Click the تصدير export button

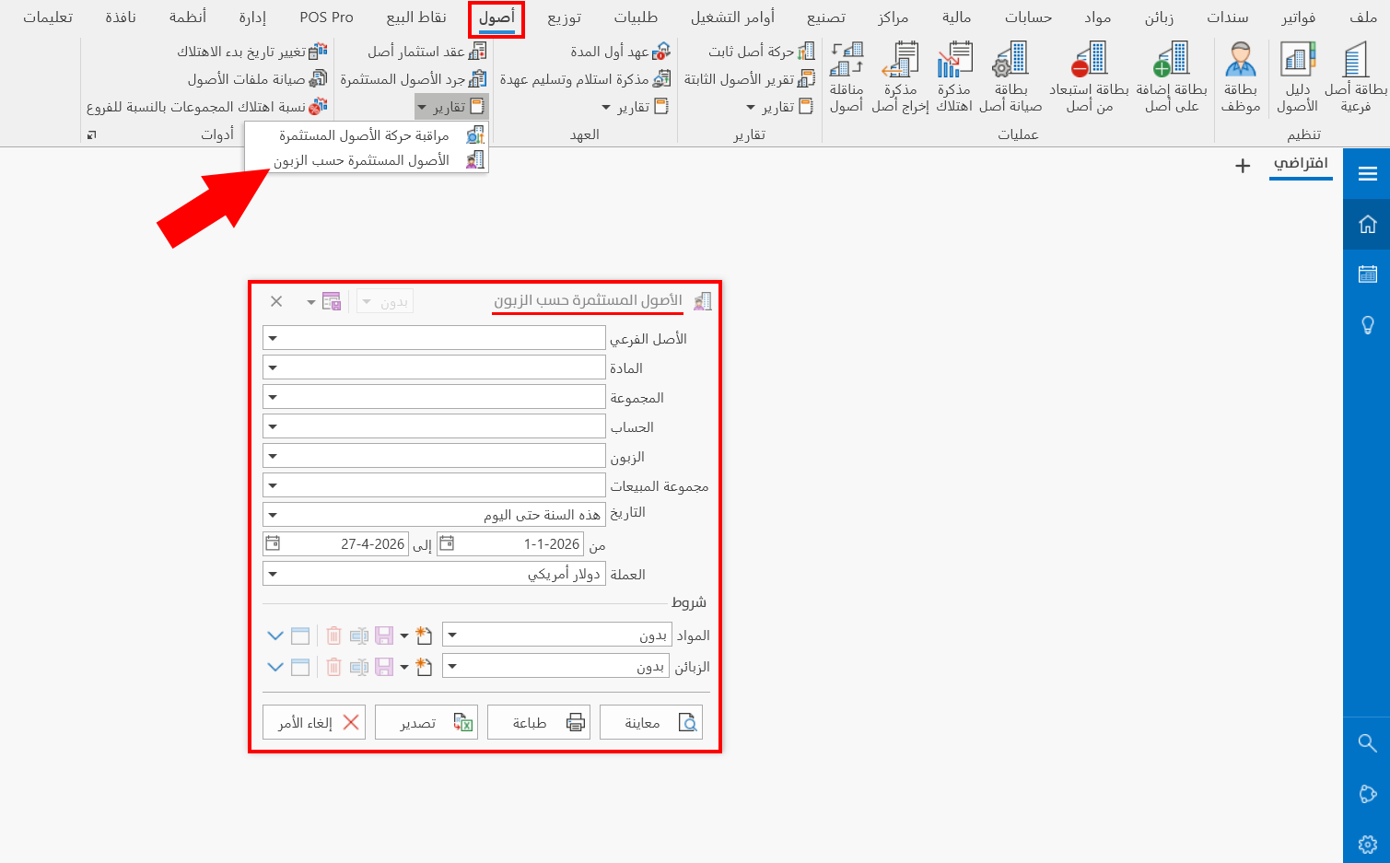(426, 722)
